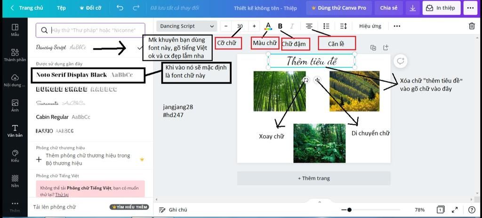482x218 pixels.
Task: Click + Thêm trang button
Action: pyautogui.click(x=314, y=178)
